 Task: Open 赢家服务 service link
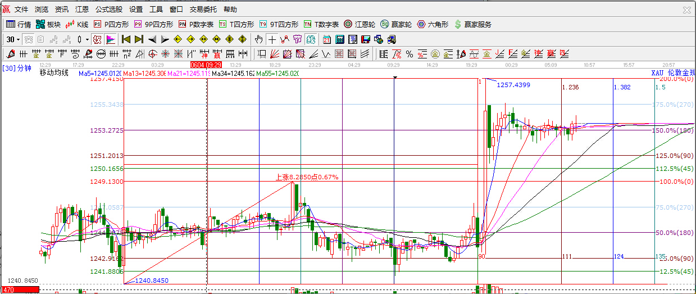point(474,24)
